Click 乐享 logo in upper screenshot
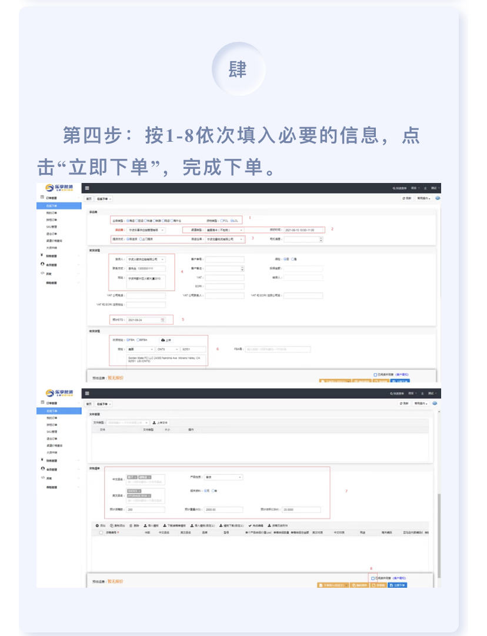Screen dimensions: 487x636 pos(59,188)
